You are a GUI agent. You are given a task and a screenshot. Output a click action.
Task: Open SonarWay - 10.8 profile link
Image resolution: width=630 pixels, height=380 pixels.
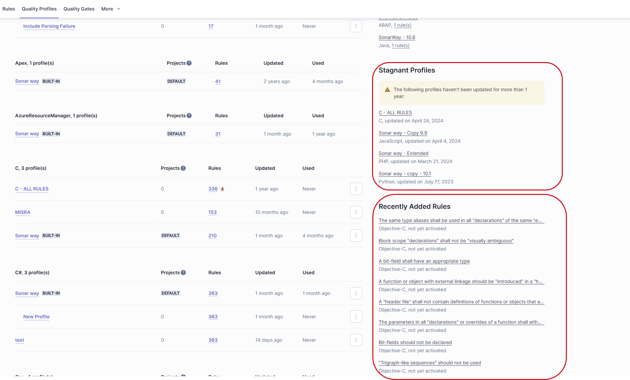[x=397, y=37]
